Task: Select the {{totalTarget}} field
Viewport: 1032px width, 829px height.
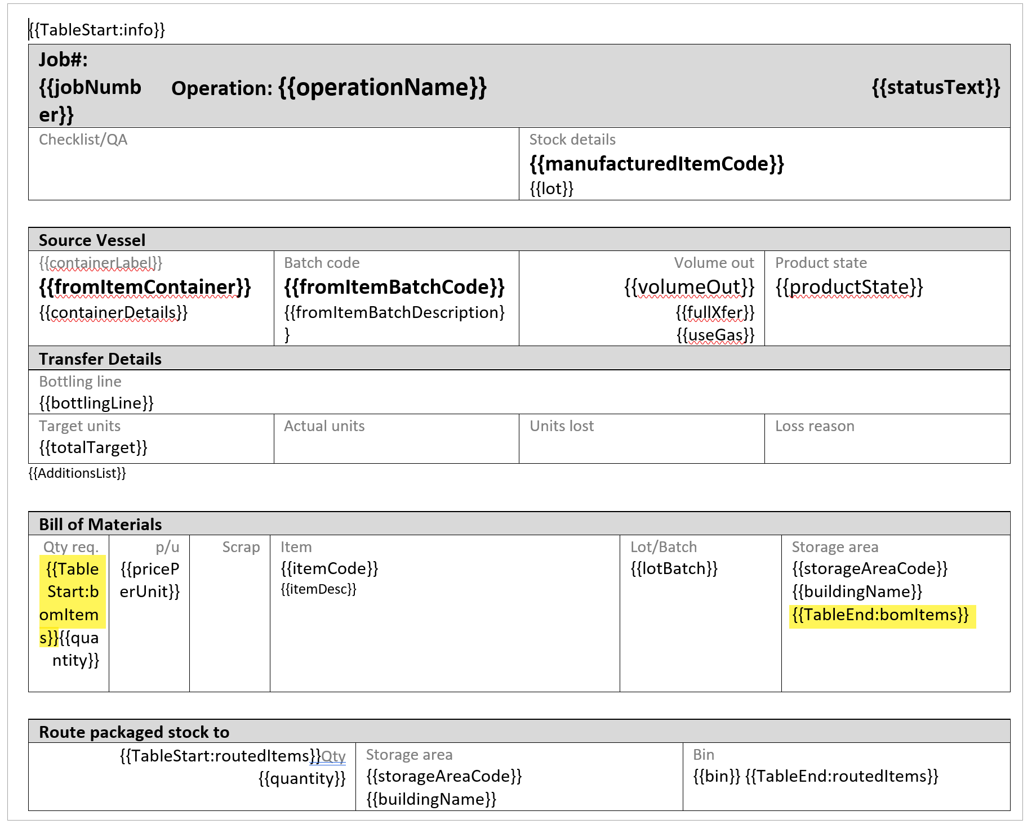Action: [x=94, y=447]
